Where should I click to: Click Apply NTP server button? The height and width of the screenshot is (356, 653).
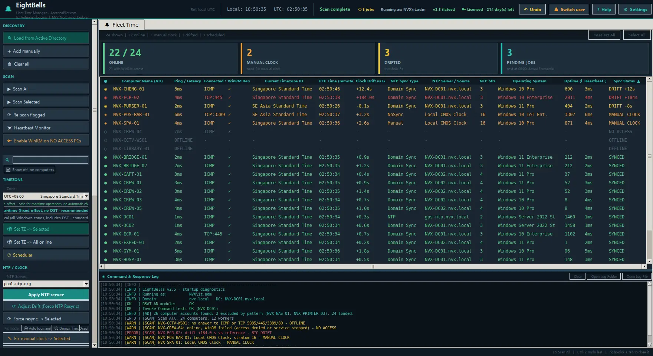tap(46, 294)
